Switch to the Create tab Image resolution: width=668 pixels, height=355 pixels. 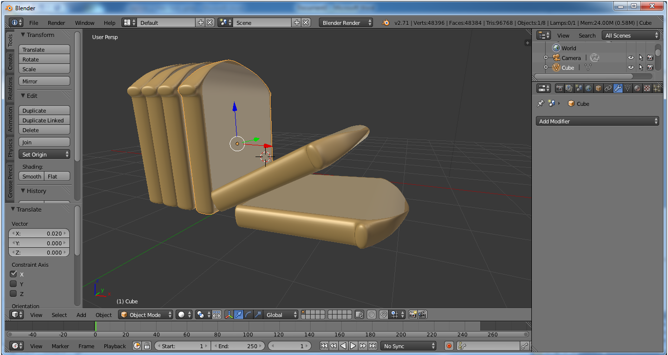(x=10, y=62)
